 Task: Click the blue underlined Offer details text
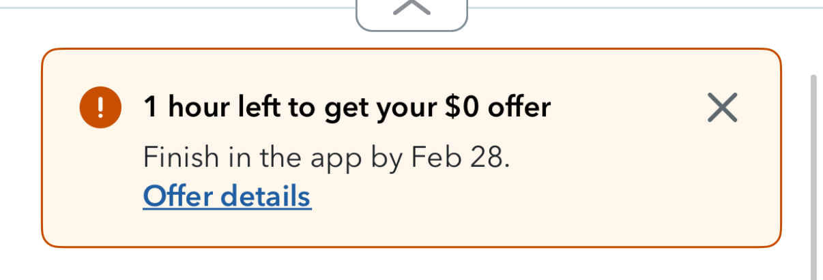(x=227, y=196)
